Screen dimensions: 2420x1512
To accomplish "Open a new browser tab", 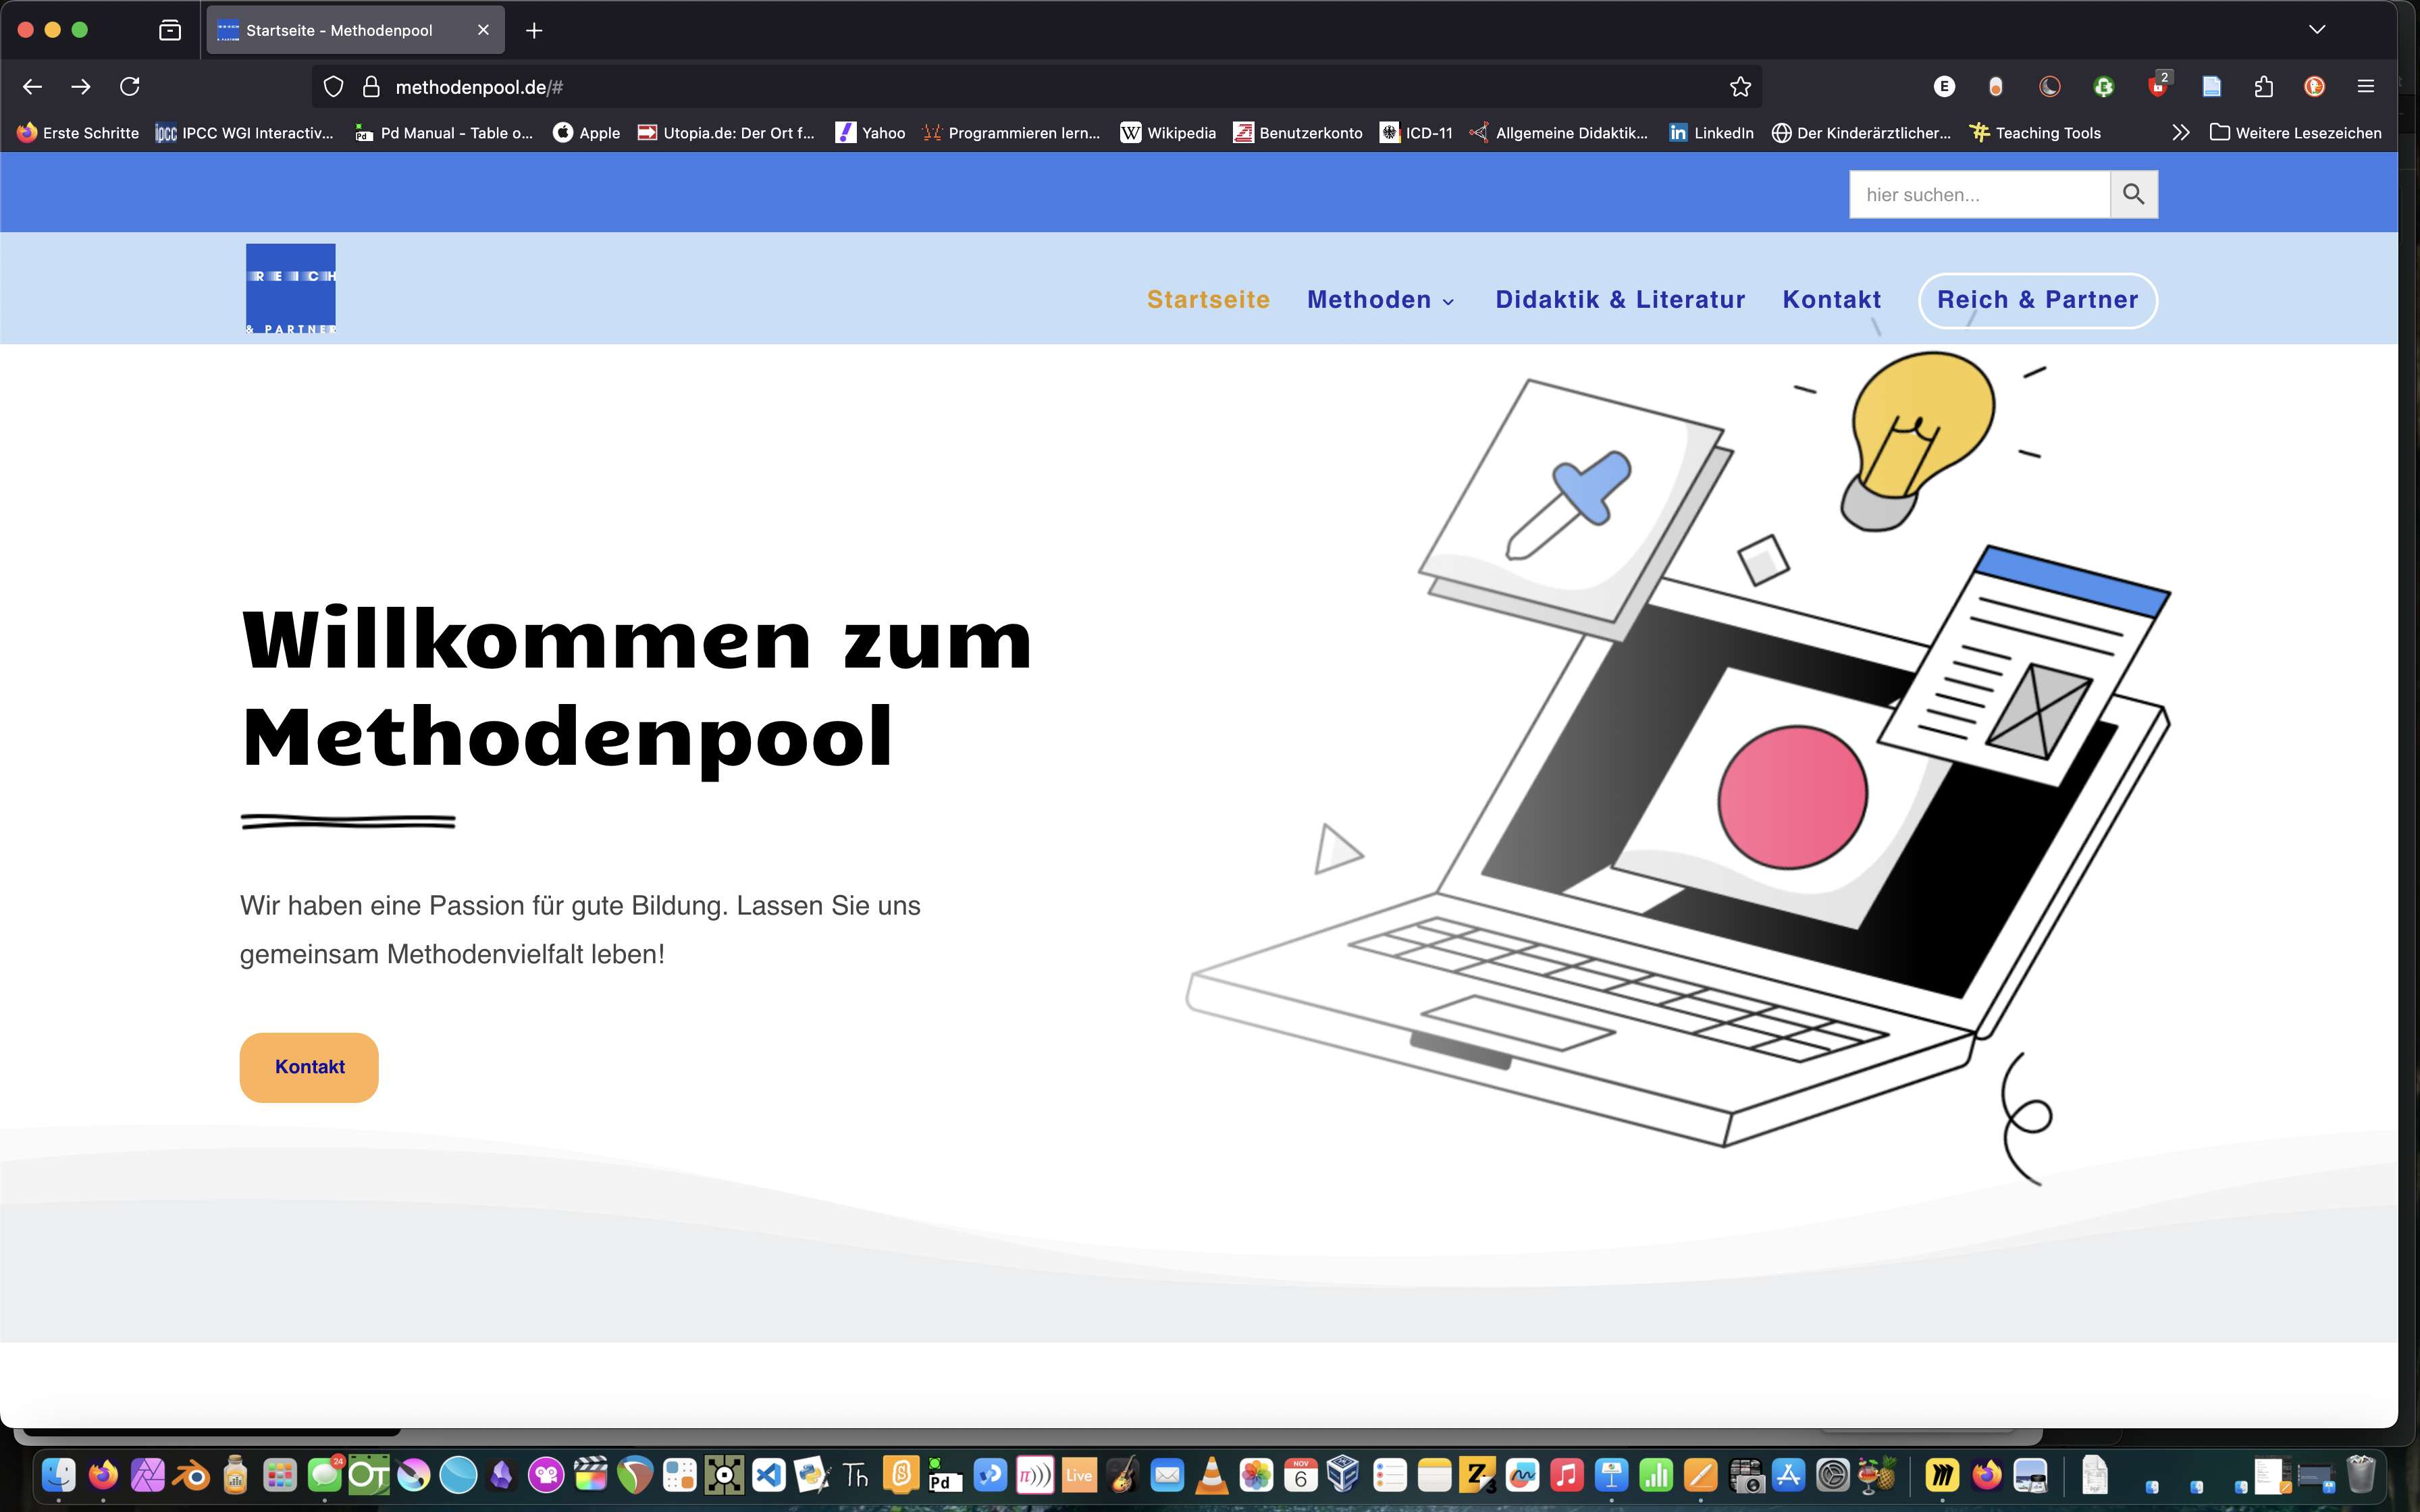I will (x=534, y=30).
